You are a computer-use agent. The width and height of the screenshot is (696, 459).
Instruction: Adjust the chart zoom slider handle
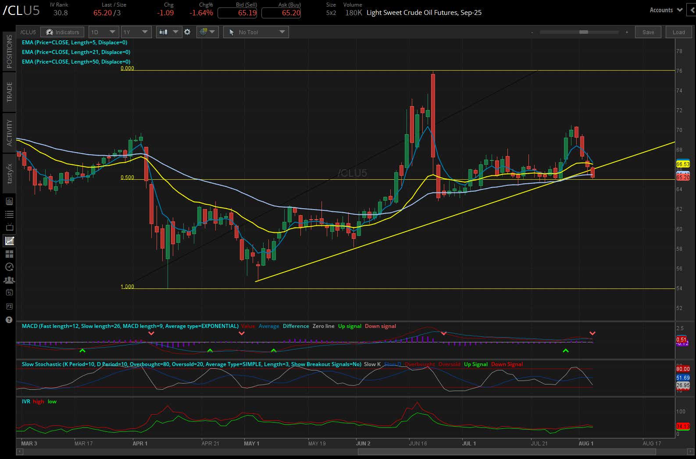click(x=584, y=32)
